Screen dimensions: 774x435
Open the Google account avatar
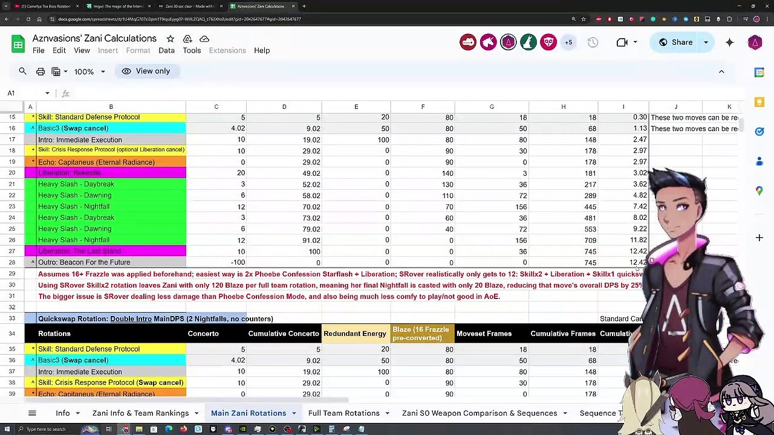pos(755,42)
